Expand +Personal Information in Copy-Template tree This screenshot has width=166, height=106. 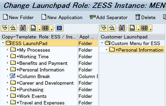pyautogui.click(x=7, y=69)
